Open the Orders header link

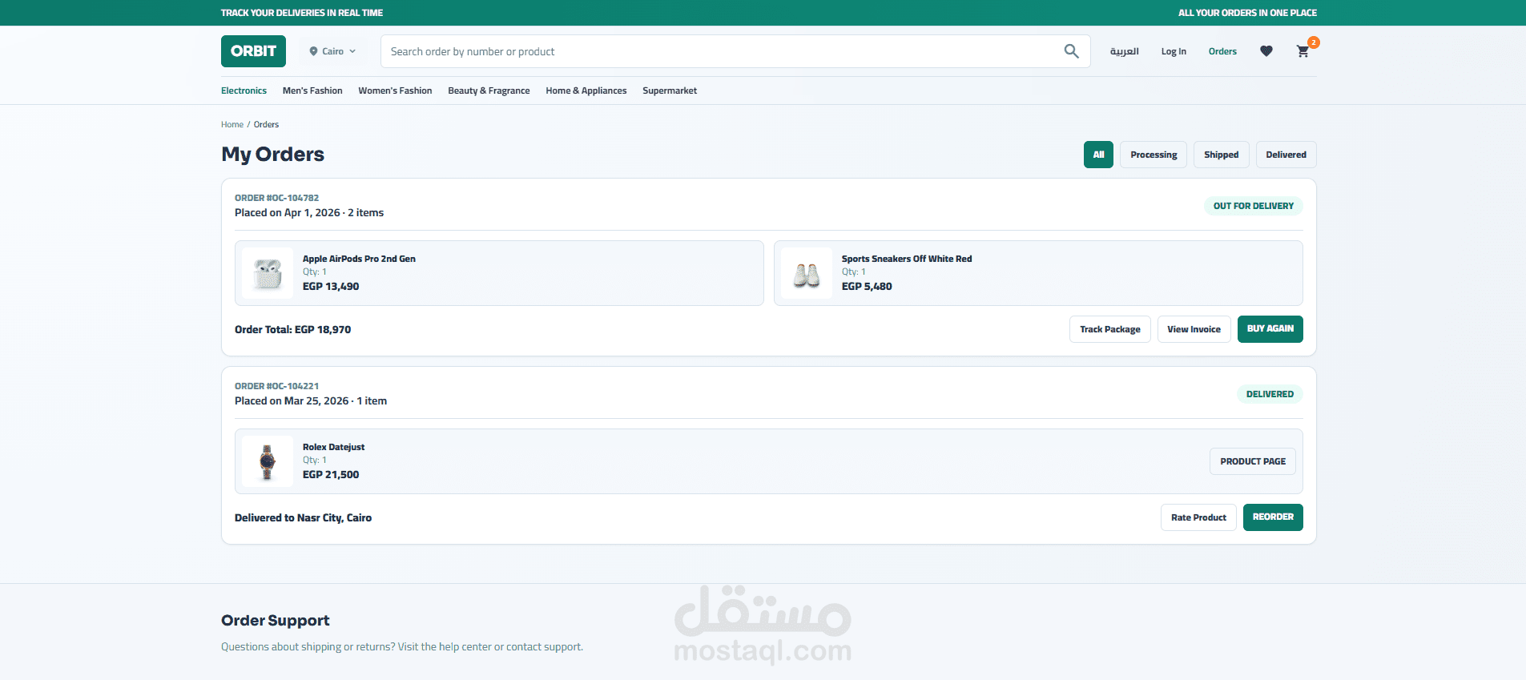pyautogui.click(x=1222, y=51)
